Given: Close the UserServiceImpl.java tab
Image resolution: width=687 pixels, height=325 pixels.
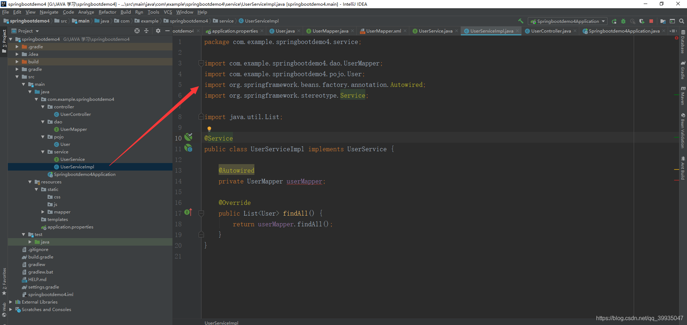Looking at the screenshot, I should coord(517,31).
